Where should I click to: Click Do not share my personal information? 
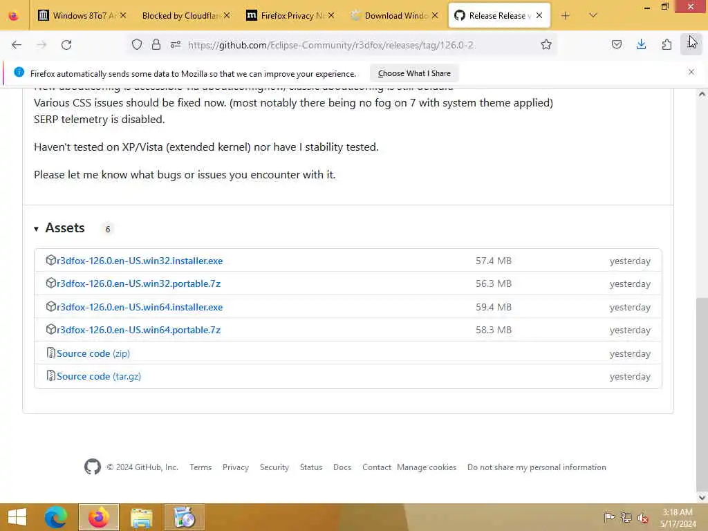(x=537, y=467)
